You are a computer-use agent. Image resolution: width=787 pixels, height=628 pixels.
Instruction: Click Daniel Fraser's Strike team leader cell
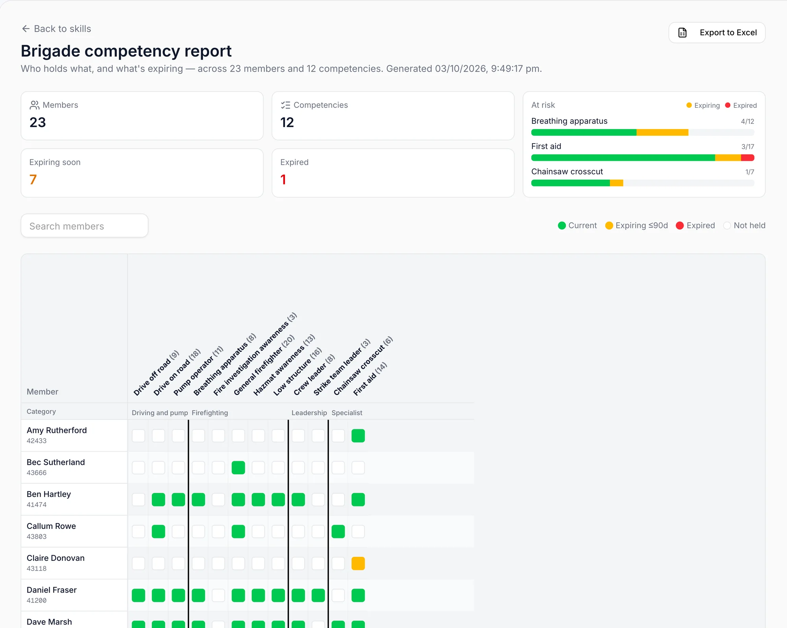click(x=318, y=595)
